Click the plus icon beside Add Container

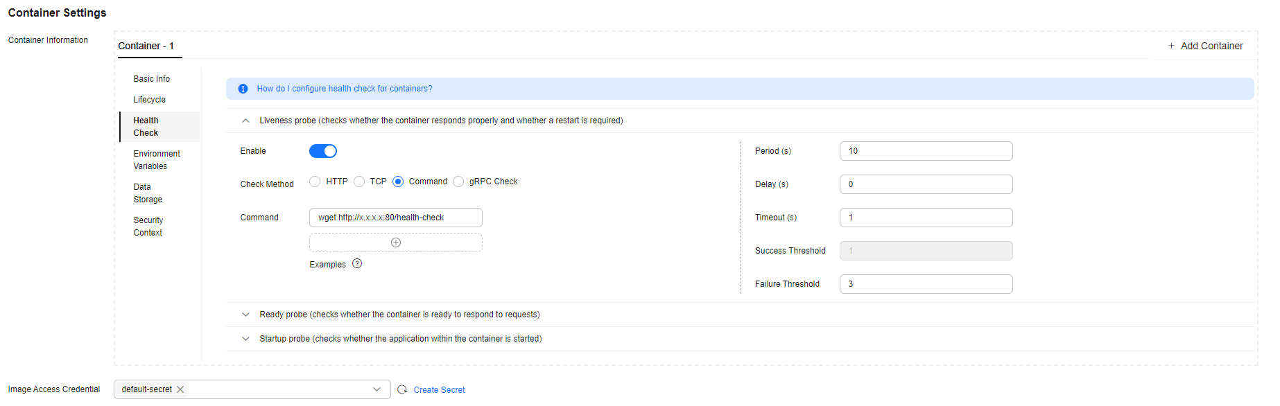(1171, 46)
